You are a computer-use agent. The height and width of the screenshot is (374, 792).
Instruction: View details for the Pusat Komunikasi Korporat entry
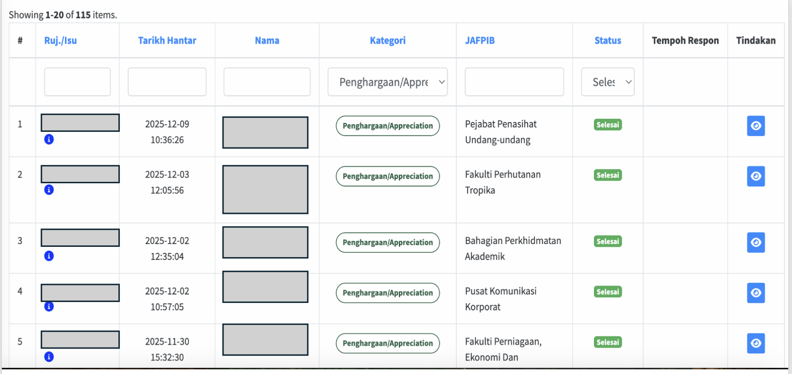click(x=756, y=293)
